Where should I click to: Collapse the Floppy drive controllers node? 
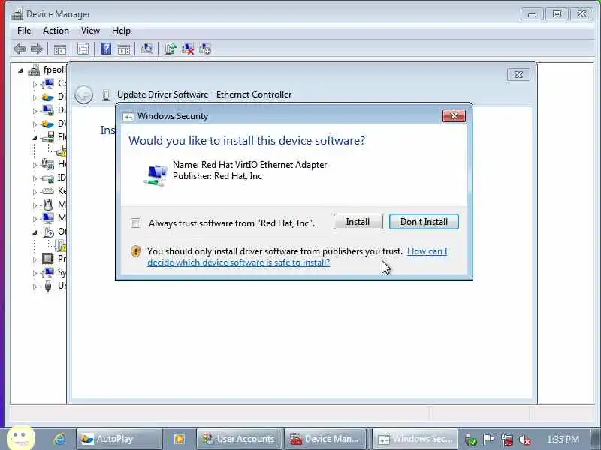coord(35,138)
